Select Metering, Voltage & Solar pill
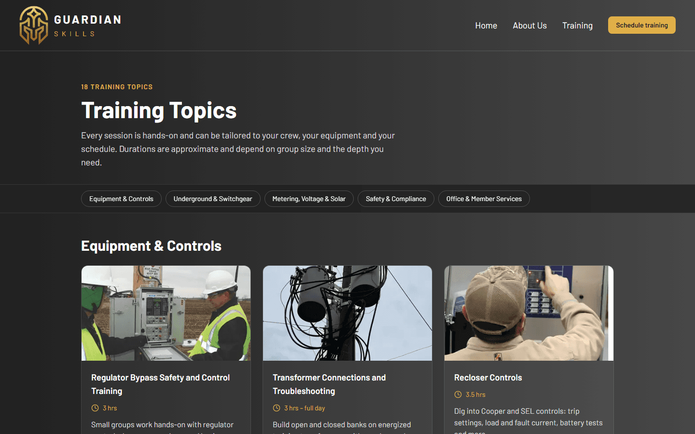Viewport: 695px width, 434px height. [x=309, y=199]
